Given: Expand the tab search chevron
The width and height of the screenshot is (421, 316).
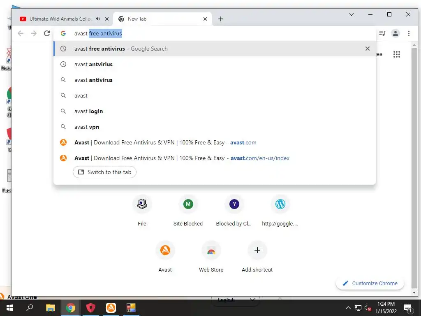Looking at the screenshot, I should (352, 14).
